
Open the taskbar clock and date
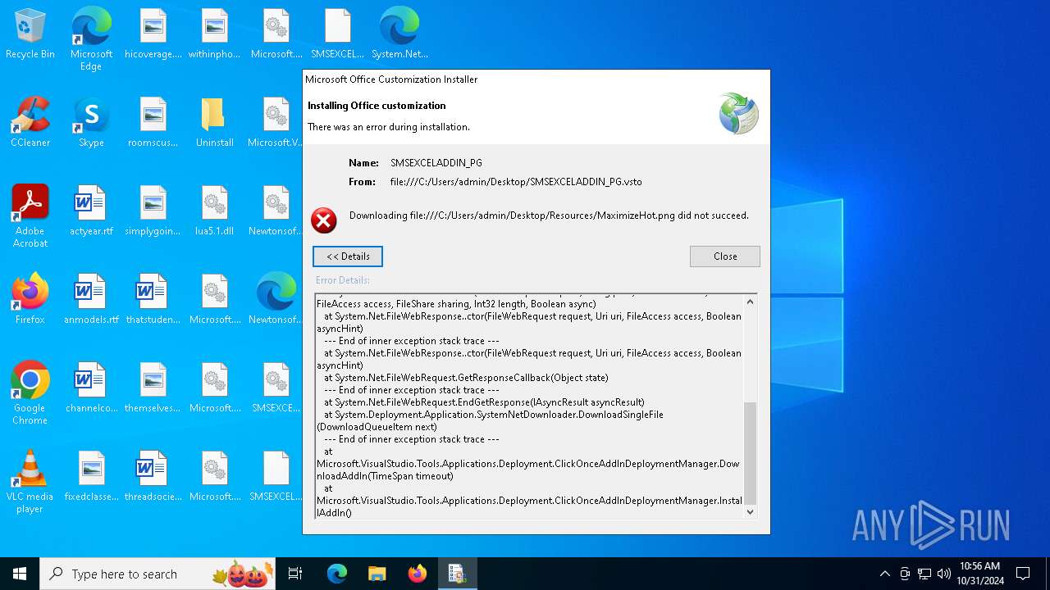click(979, 574)
